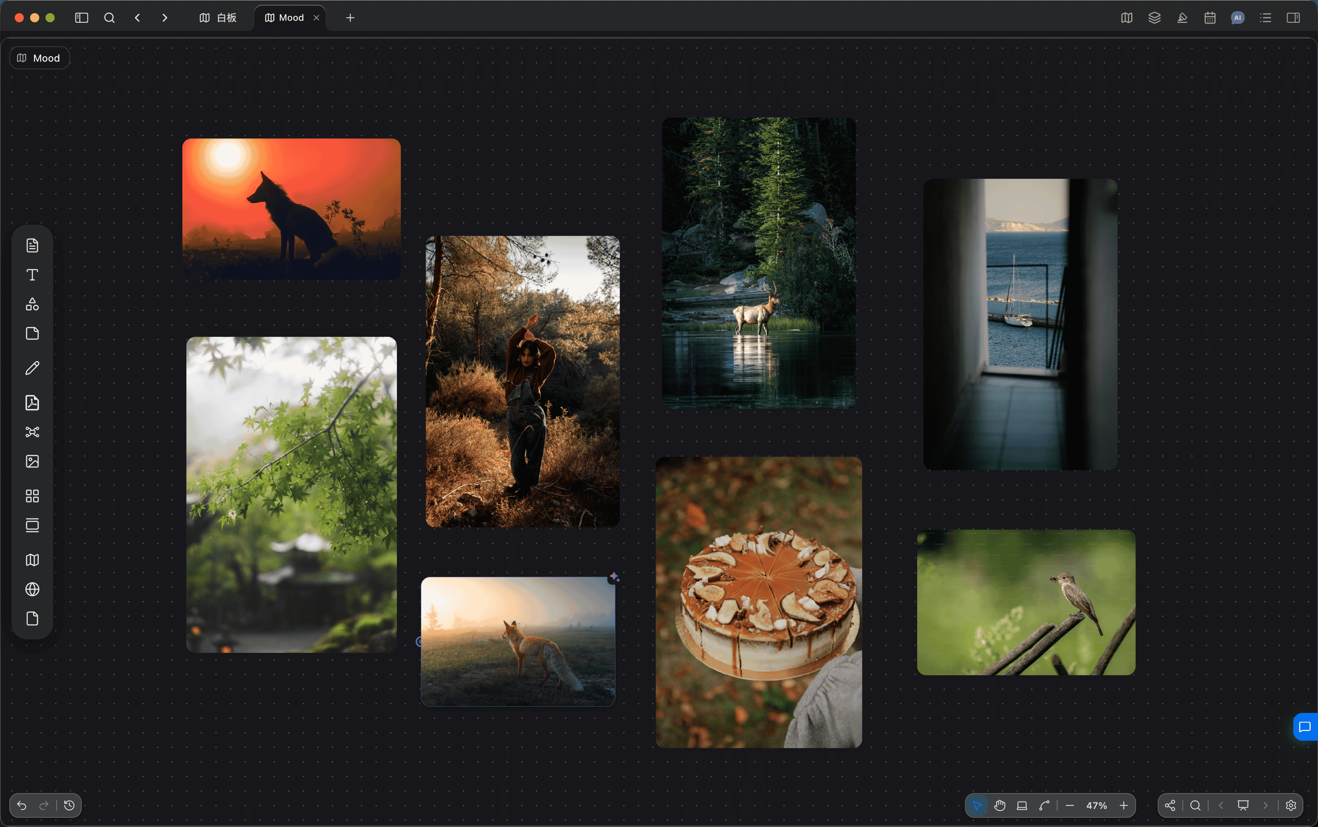Viewport: 1318px width, 827px height.
Task: Open the version history clock icon
Action: coord(69,805)
